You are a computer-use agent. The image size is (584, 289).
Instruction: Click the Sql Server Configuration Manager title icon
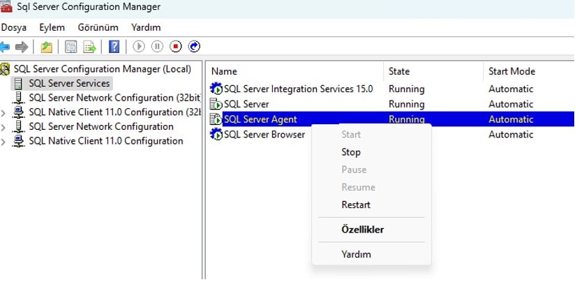(x=6, y=7)
